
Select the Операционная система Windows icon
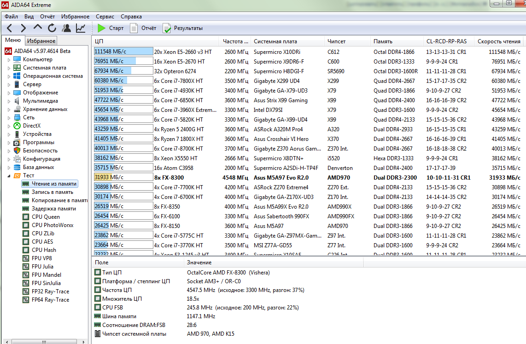coord(17,76)
